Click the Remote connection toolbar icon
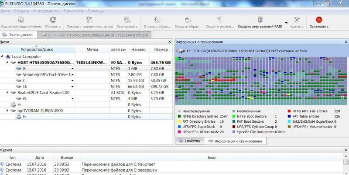349x175 pixels. point(21,20)
